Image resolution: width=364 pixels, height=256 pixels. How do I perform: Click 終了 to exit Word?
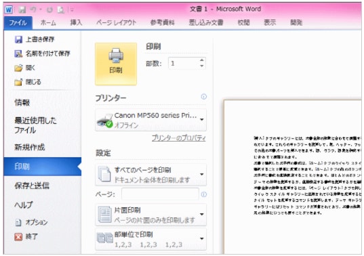tap(26, 237)
